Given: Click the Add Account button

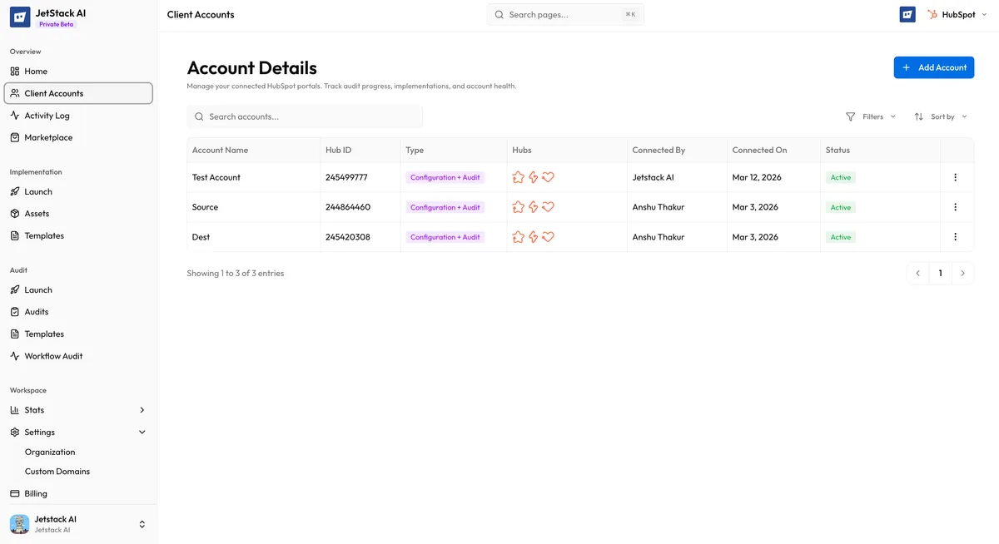Looking at the screenshot, I should 933,67.
